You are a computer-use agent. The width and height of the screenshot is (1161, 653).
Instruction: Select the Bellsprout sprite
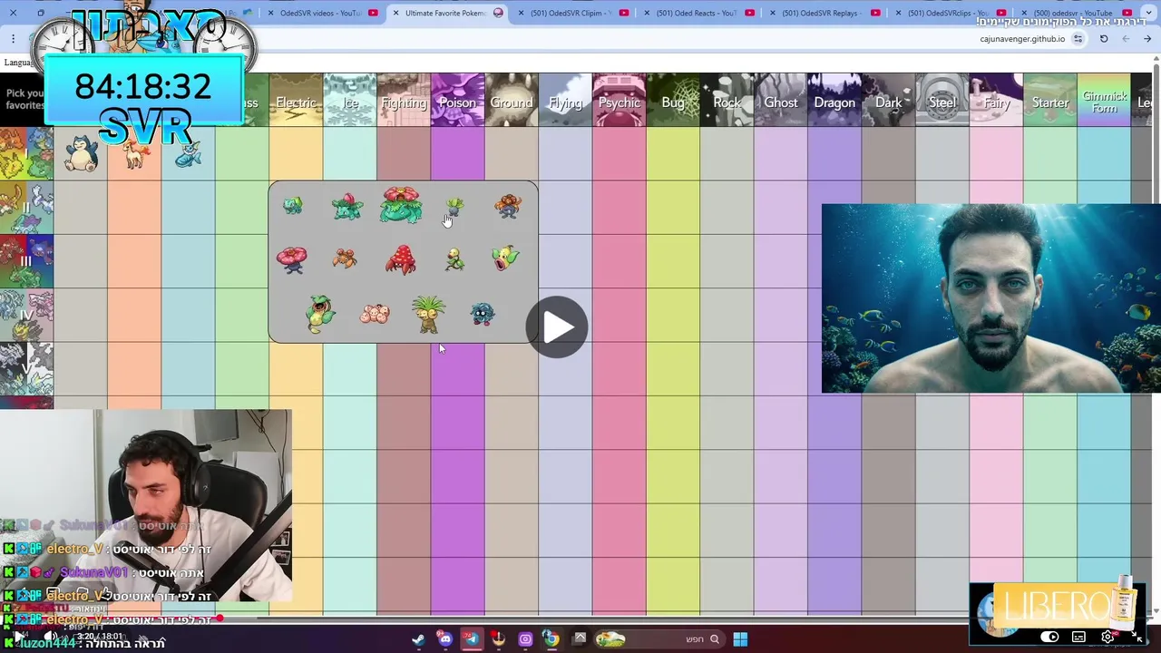pos(454,259)
